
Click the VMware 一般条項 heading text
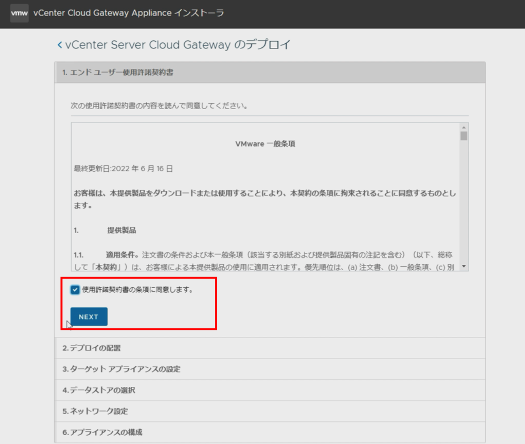(265, 144)
